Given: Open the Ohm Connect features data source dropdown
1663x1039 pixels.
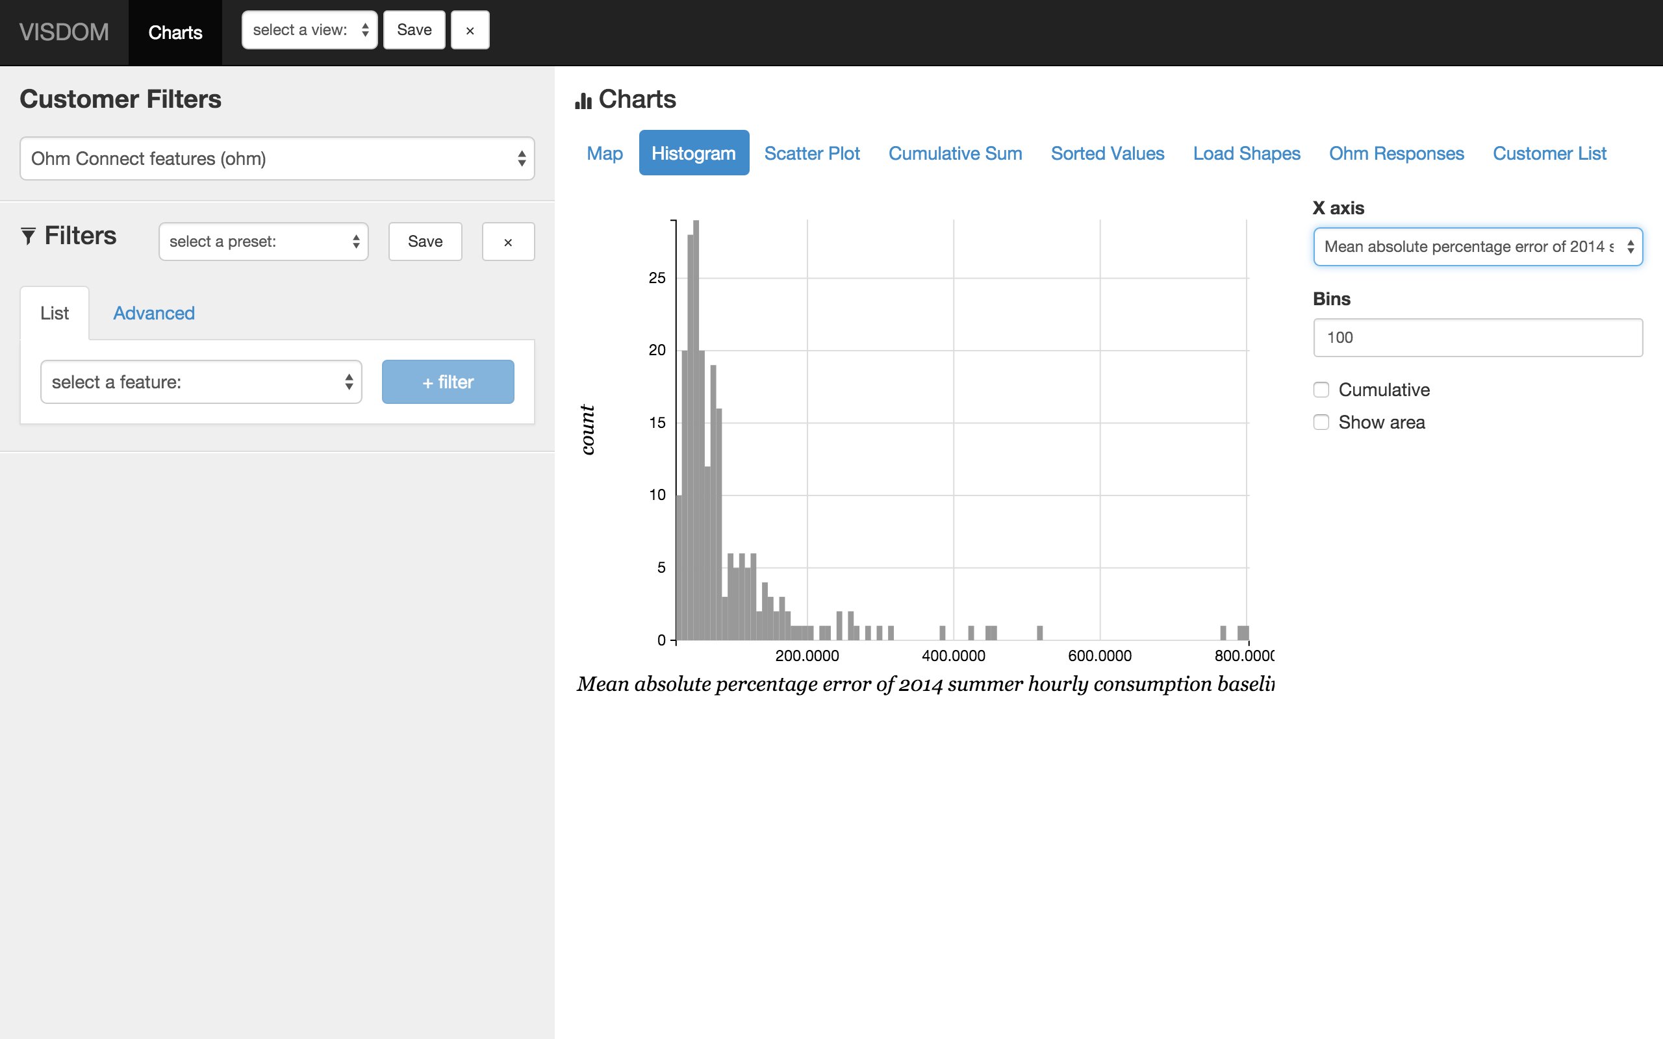Looking at the screenshot, I should click(x=277, y=158).
